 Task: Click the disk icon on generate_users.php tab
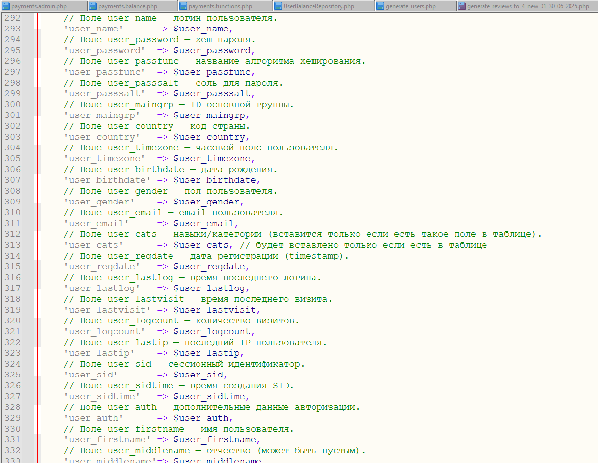tap(381, 6)
